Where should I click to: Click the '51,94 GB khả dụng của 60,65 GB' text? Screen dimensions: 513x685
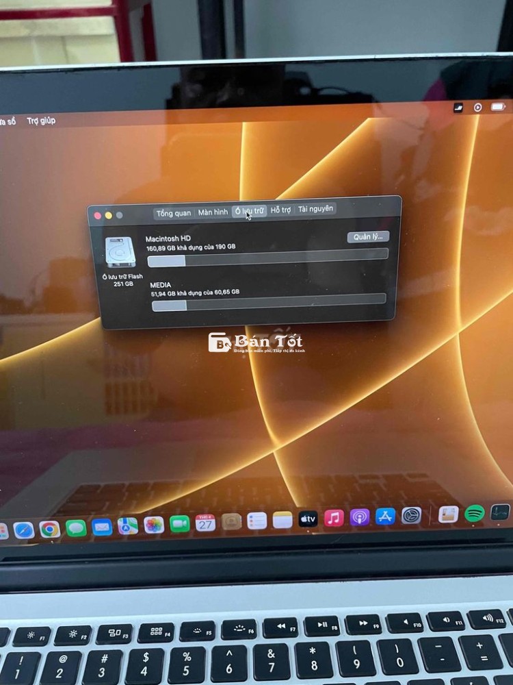pyautogui.click(x=195, y=292)
